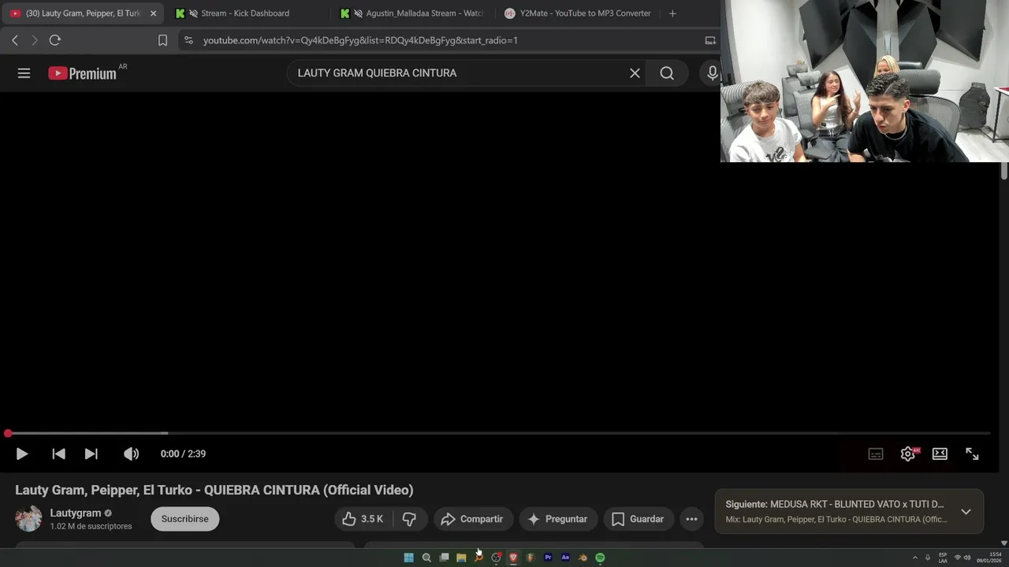Screen dimensions: 1009x567
Task: Reload the current page
Action: pyautogui.click(x=55, y=40)
